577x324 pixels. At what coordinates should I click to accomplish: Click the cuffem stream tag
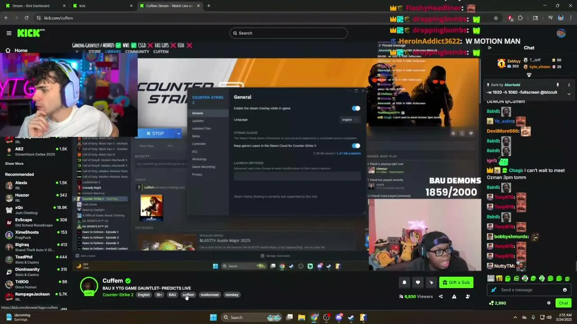188,295
